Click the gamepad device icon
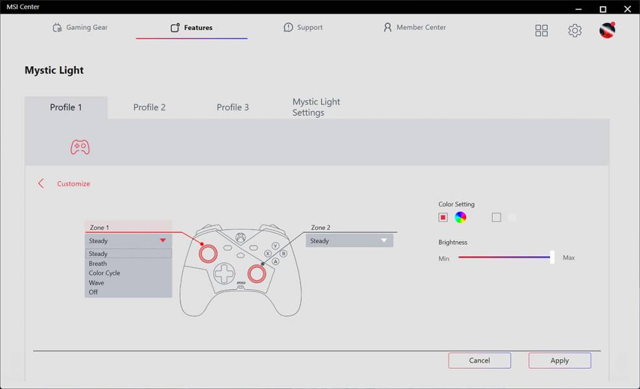 [80, 147]
